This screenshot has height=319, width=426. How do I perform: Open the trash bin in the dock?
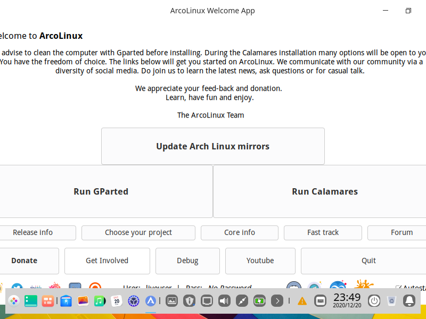(x=391, y=301)
